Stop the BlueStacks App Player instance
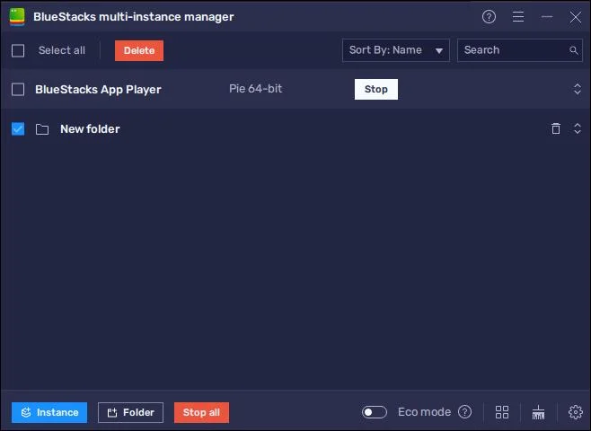 click(375, 89)
